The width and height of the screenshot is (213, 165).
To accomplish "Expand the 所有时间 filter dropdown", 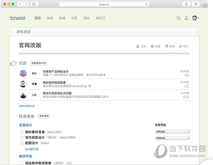I will pyautogui.click(x=172, y=138).
